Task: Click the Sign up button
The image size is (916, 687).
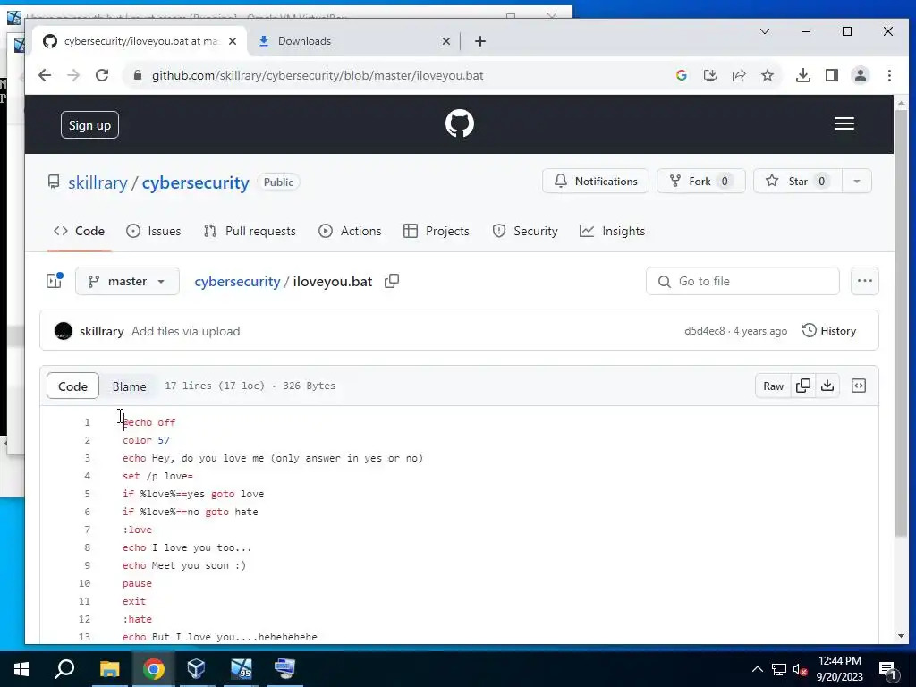Action: point(89,125)
